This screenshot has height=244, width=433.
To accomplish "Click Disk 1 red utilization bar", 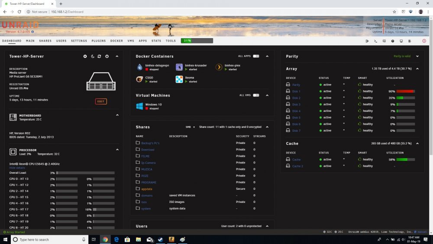I will coord(406,91).
